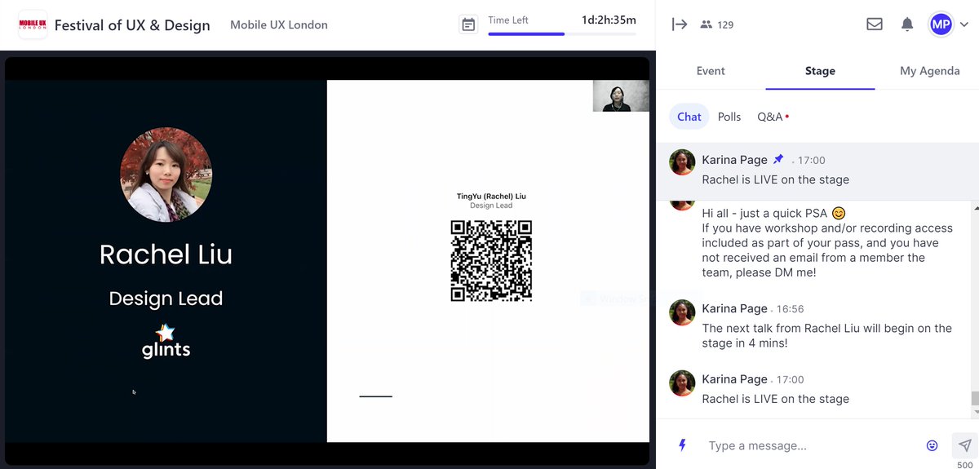The image size is (979, 469).
Task: Click Design Lead title under Rachel Liu
Action: 166,299
